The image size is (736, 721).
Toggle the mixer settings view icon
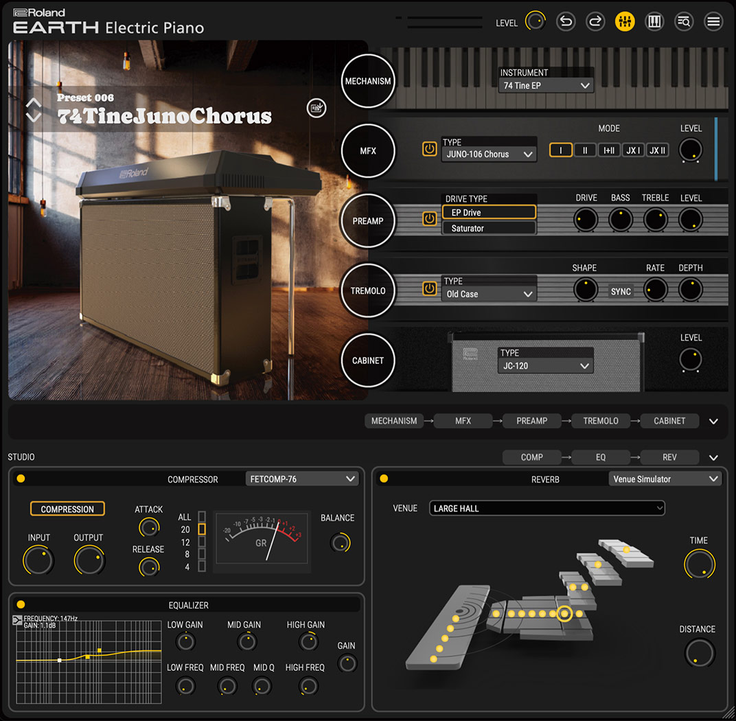click(x=625, y=21)
